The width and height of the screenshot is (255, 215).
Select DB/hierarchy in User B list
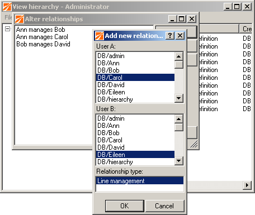point(135,162)
